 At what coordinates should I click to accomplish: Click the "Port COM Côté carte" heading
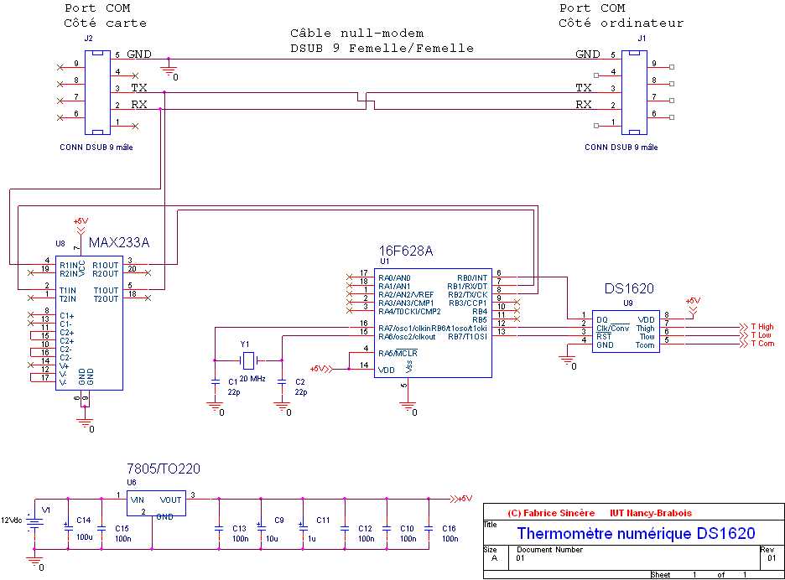[x=105, y=16]
